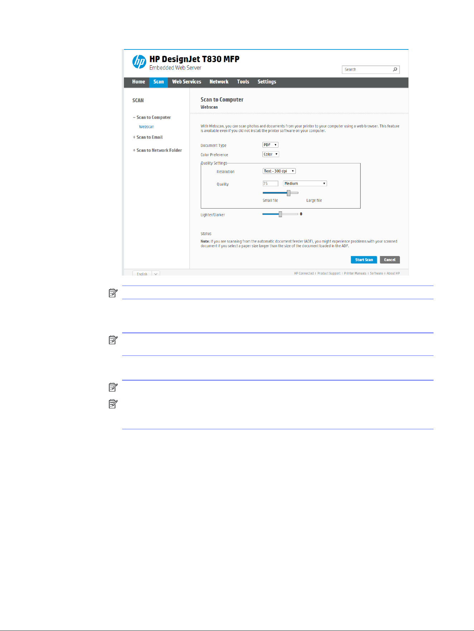The image size is (474, 631).
Task: Select the Scan tab in navigation bar
Action: point(158,82)
